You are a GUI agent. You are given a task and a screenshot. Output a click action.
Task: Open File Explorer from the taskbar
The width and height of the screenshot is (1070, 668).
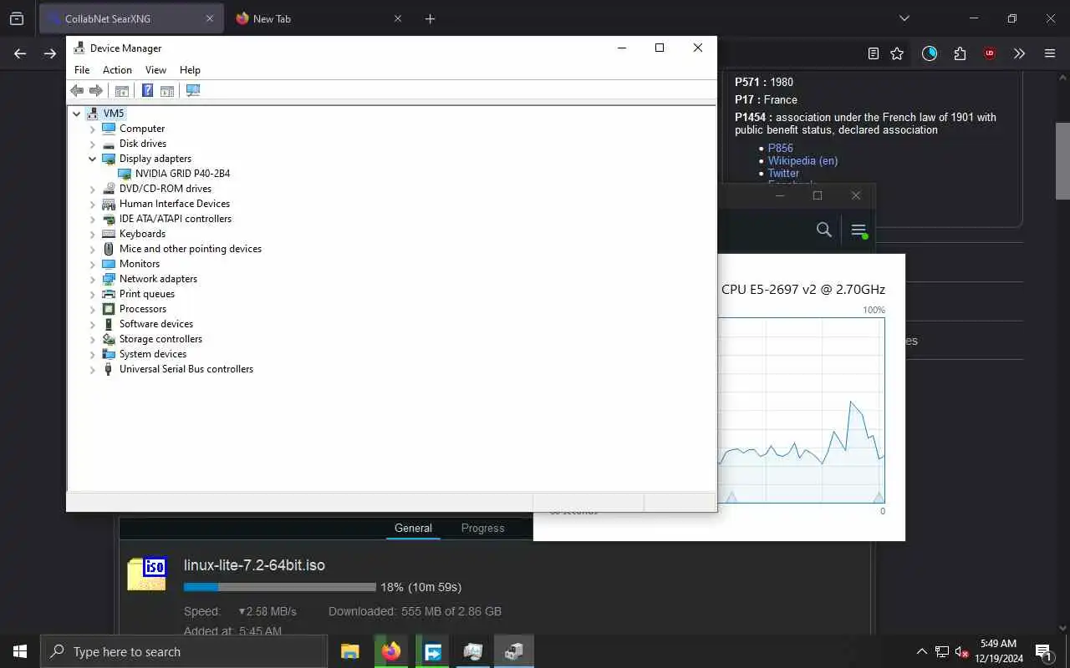[349, 651]
